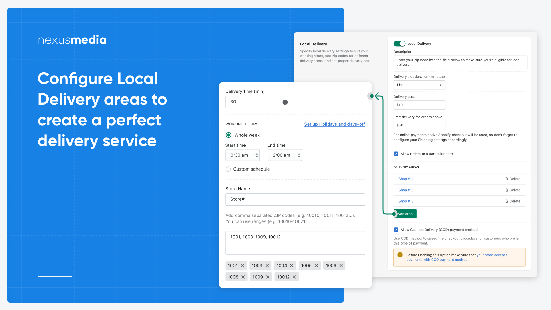The image size is (551, 310).
Task: Click the Add area button
Action: (405, 214)
